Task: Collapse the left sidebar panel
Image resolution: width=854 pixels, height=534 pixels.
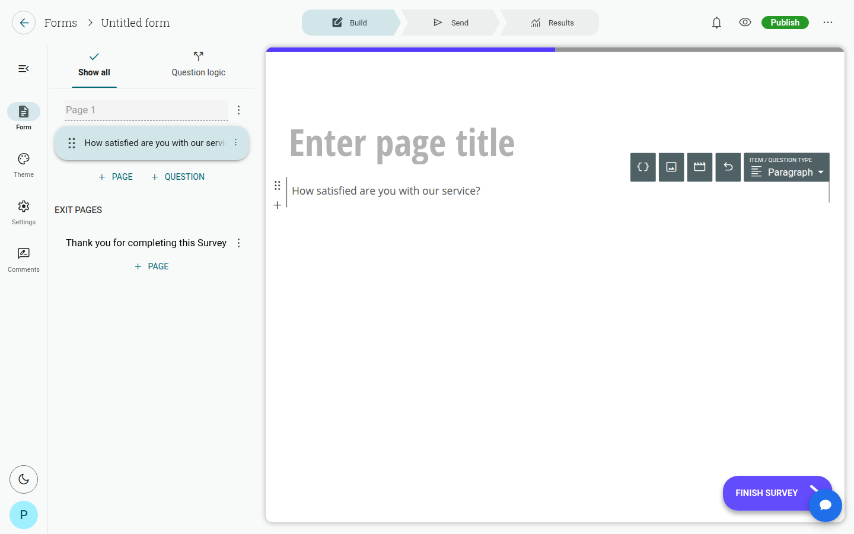Action: pos(24,69)
